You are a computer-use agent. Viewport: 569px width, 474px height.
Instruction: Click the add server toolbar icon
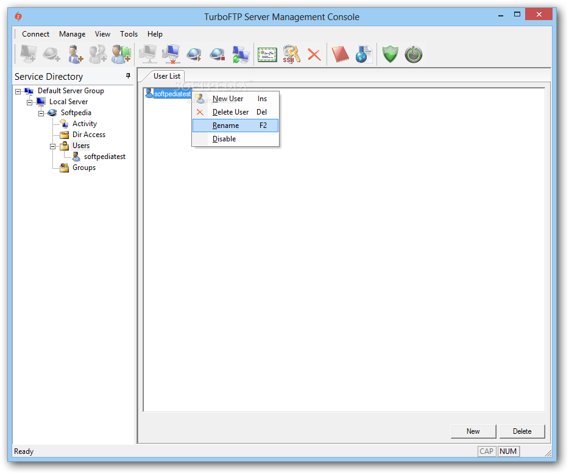[28, 54]
